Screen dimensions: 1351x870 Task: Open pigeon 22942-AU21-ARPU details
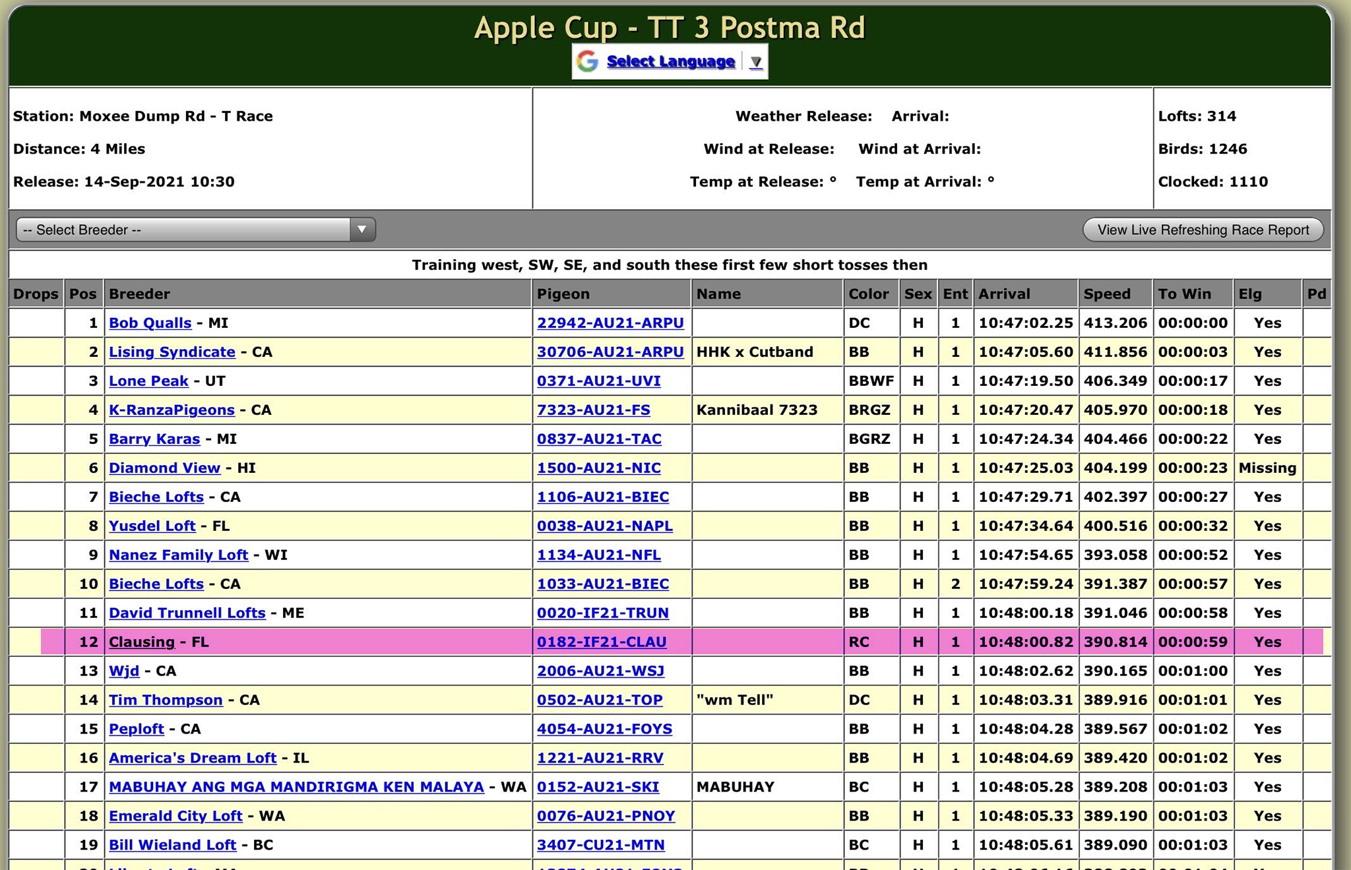(x=610, y=323)
